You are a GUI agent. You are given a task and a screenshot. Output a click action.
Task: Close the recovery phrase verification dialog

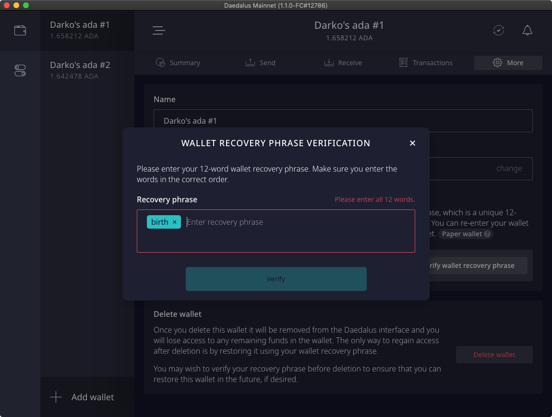[413, 143]
